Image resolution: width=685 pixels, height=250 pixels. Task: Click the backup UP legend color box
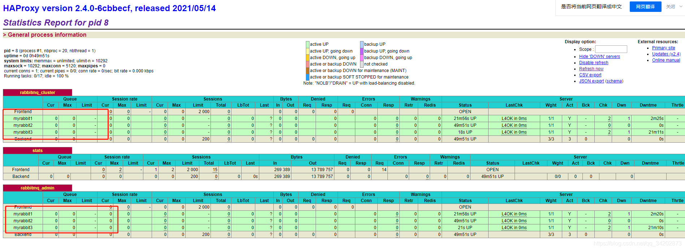[x=362, y=44]
